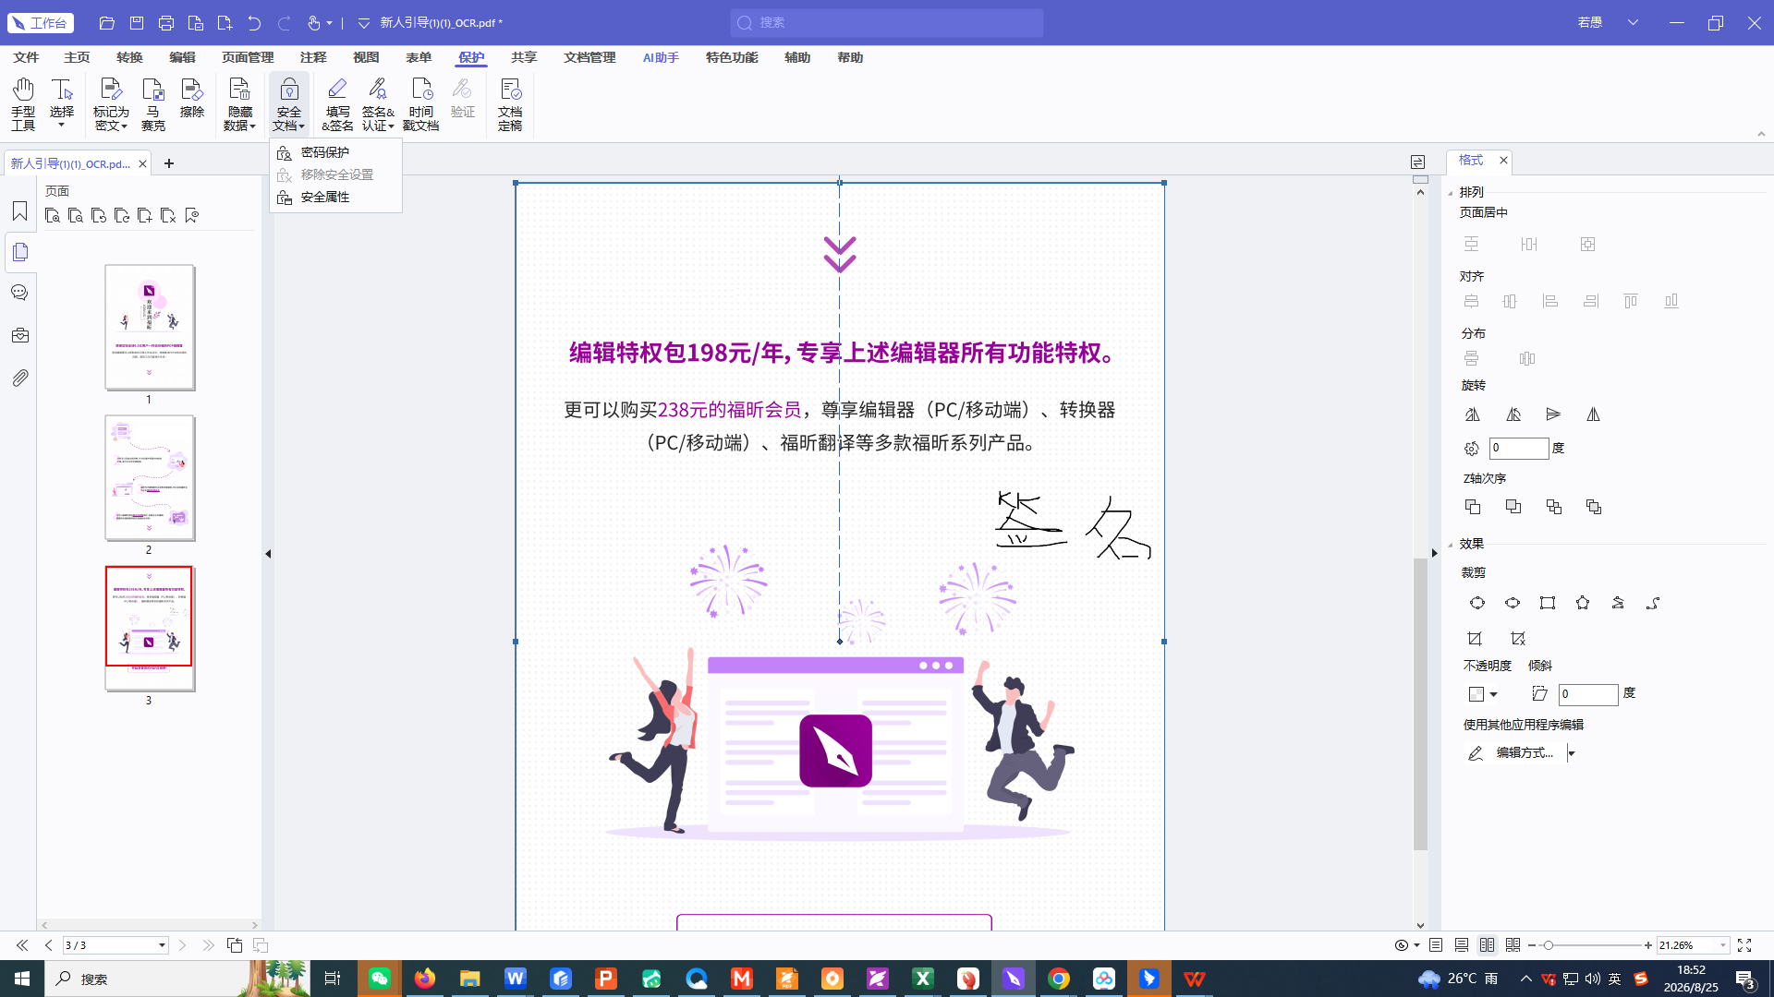1774x997 pixels.
Task: Open the 填写&签名 fill and sign tool
Action: pyautogui.click(x=337, y=103)
